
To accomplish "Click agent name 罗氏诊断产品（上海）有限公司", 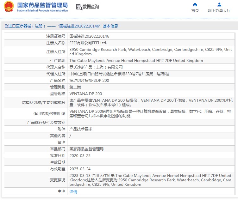I will pos(96,67).
